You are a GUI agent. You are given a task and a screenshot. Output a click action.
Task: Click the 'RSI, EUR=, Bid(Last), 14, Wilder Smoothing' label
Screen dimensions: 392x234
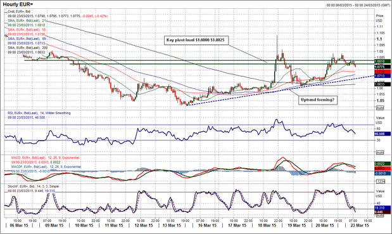(x=39, y=113)
